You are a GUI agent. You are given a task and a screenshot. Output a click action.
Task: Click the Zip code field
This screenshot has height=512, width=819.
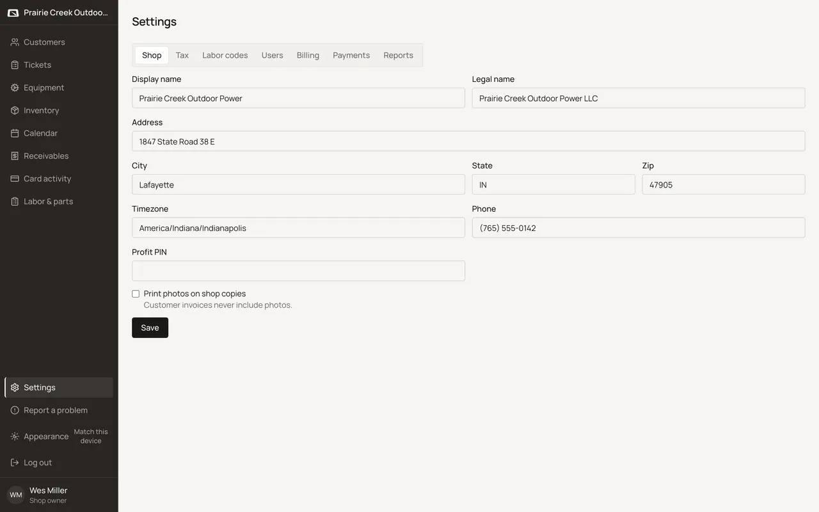click(724, 184)
